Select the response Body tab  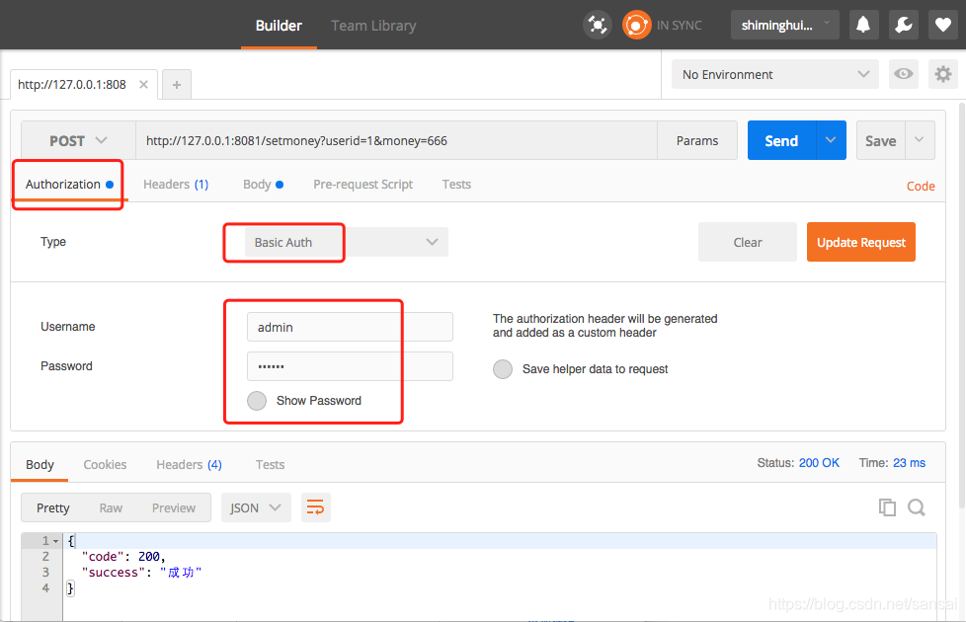click(x=40, y=464)
